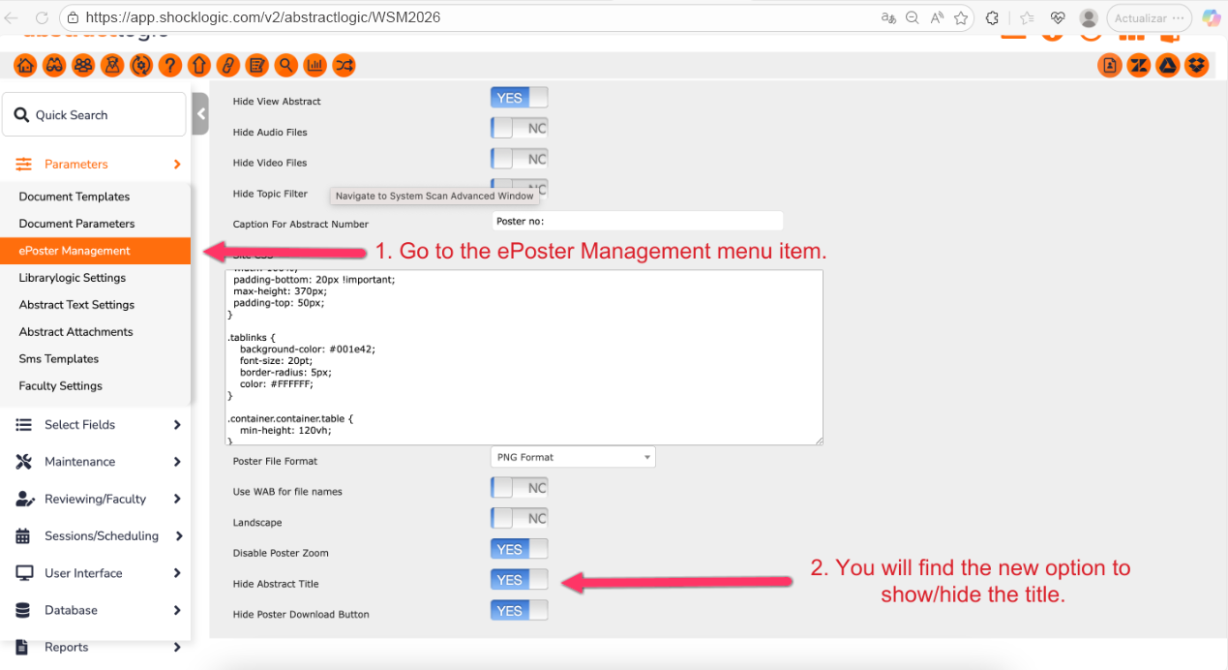Viewport: 1228px width, 670px height.
Task: Click the Google Drive icon
Action: coord(1168,65)
